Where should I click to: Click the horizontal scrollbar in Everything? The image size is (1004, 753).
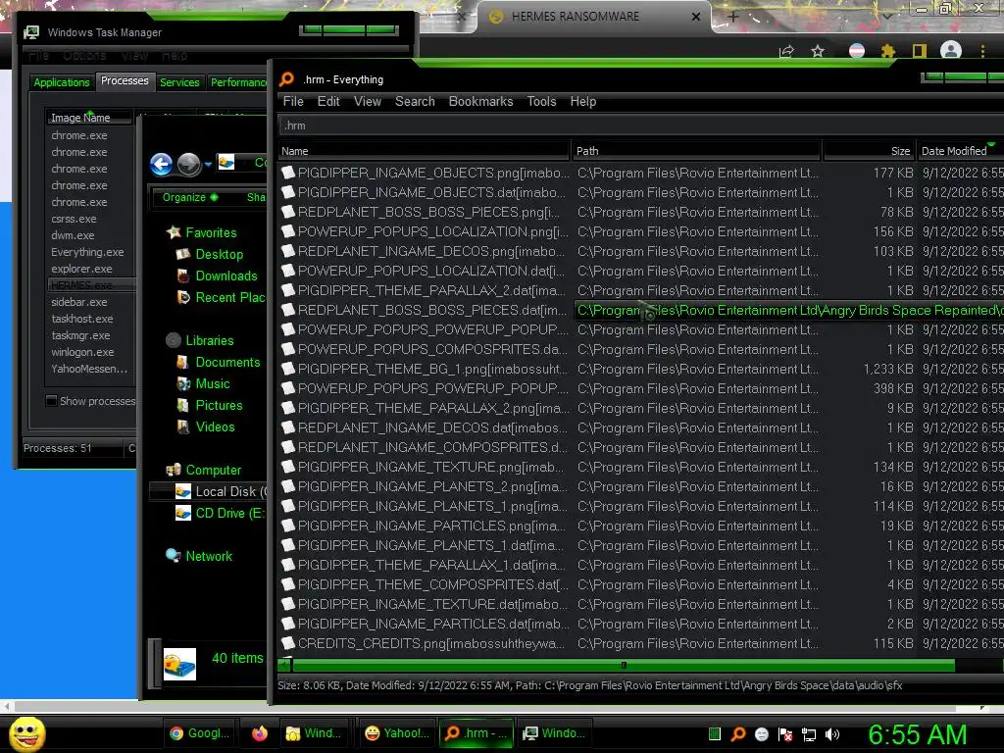pos(623,666)
